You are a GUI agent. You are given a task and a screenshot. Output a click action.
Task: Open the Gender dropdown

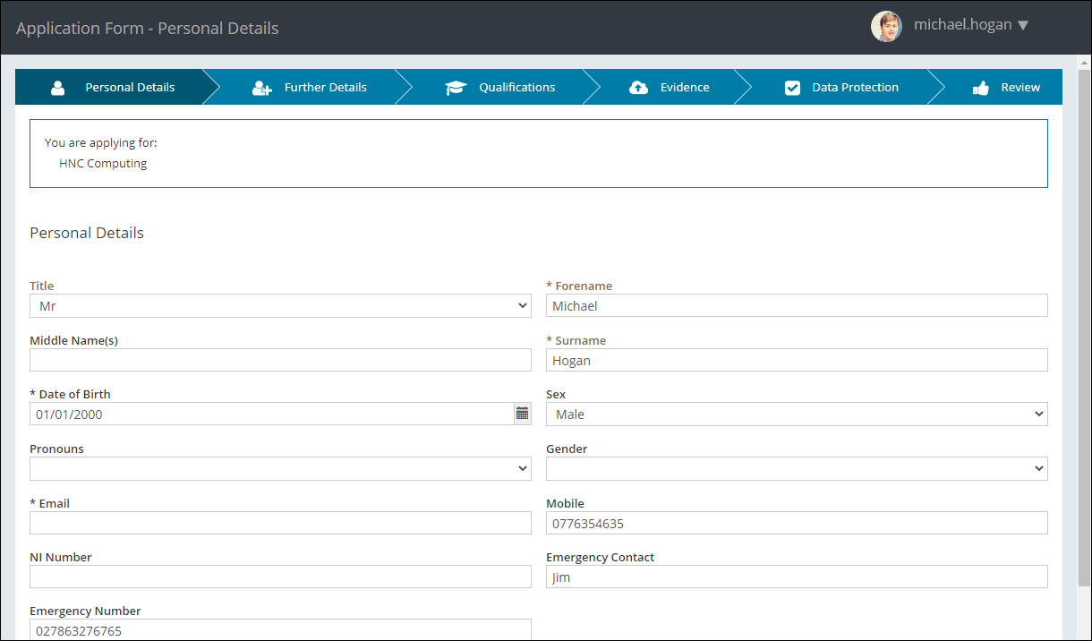pos(797,467)
